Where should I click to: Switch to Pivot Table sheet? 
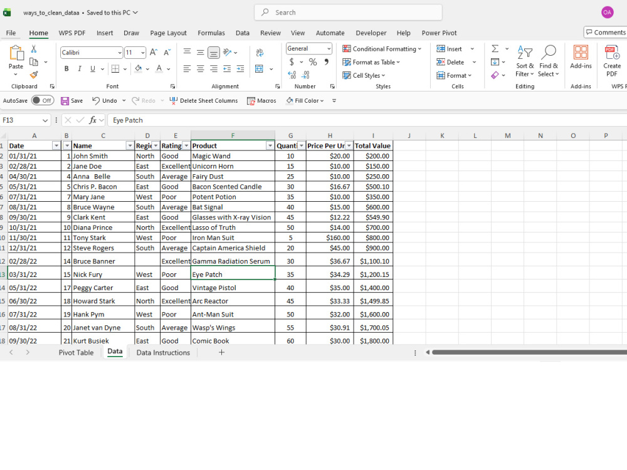click(76, 352)
